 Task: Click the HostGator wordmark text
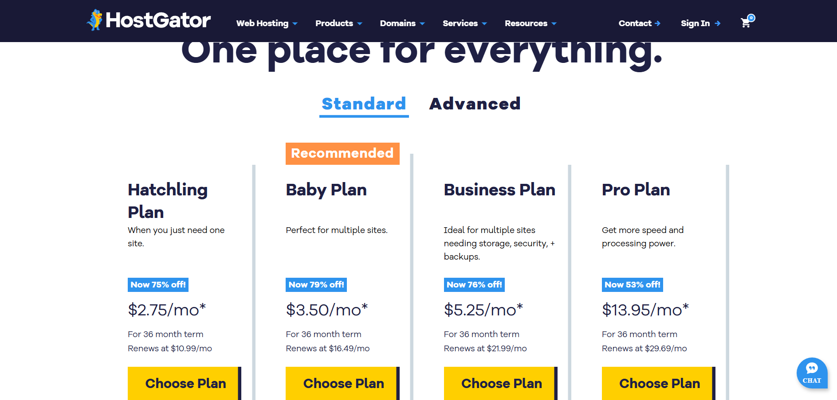[158, 20]
